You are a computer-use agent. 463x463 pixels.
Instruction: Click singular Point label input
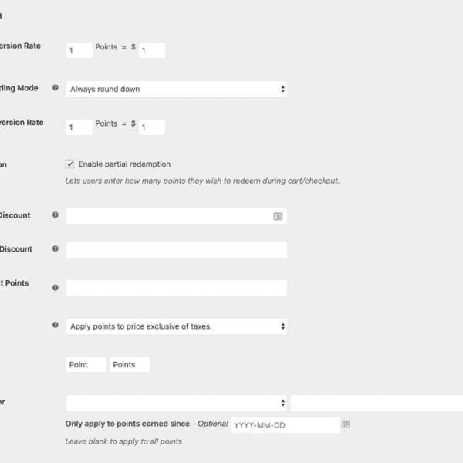pyautogui.click(x=86, y=365)
